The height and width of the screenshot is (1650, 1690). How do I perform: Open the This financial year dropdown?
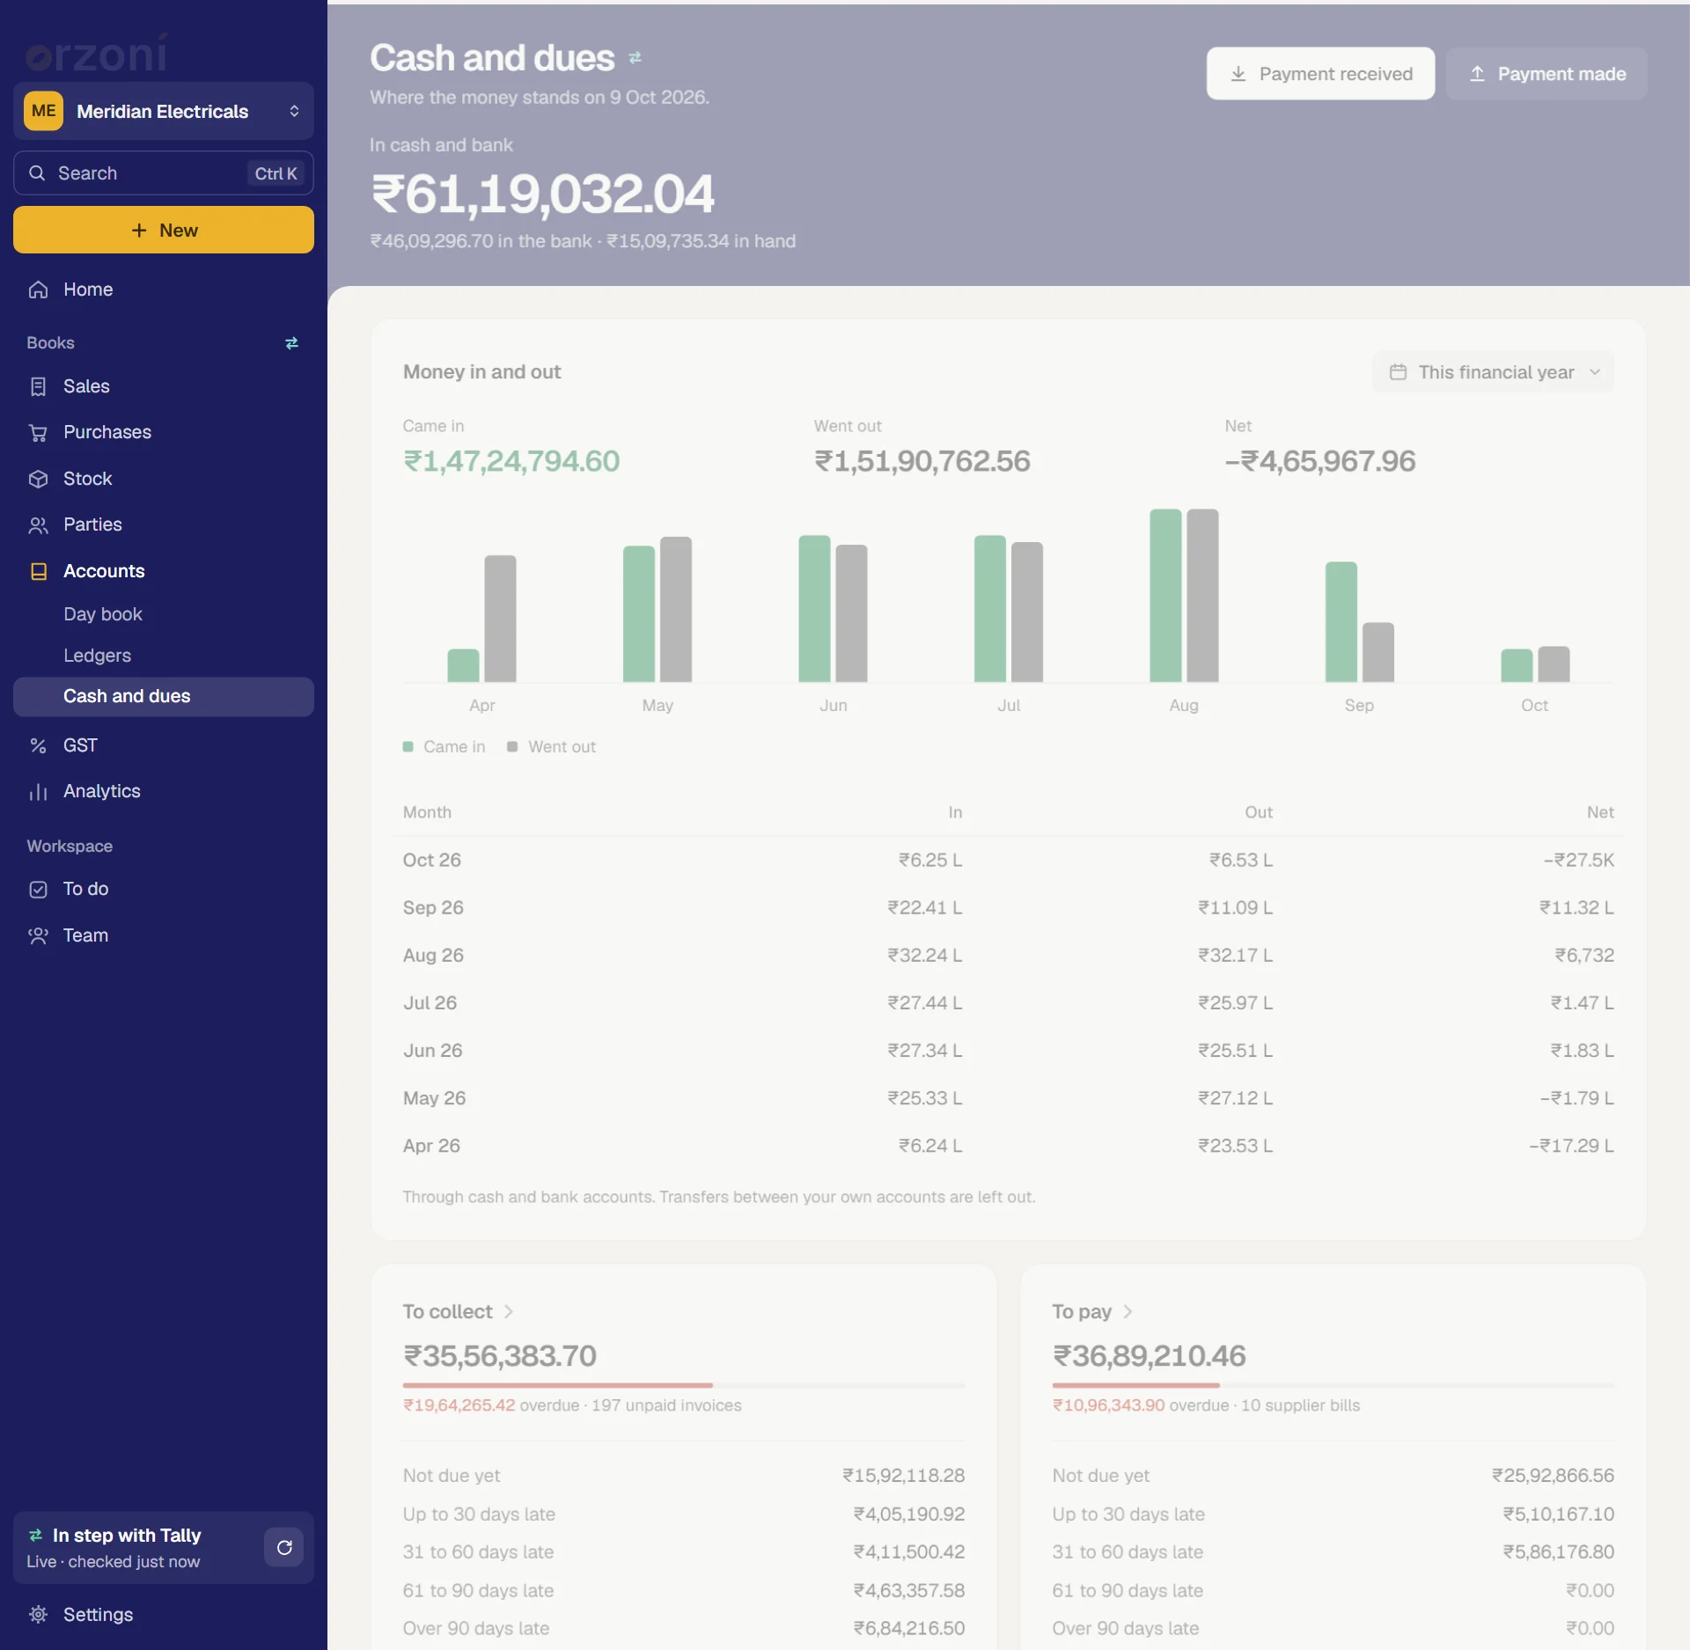tap(1492, 372)
